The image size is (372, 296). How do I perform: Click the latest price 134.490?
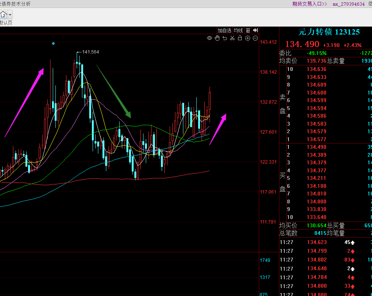[302, 44]
